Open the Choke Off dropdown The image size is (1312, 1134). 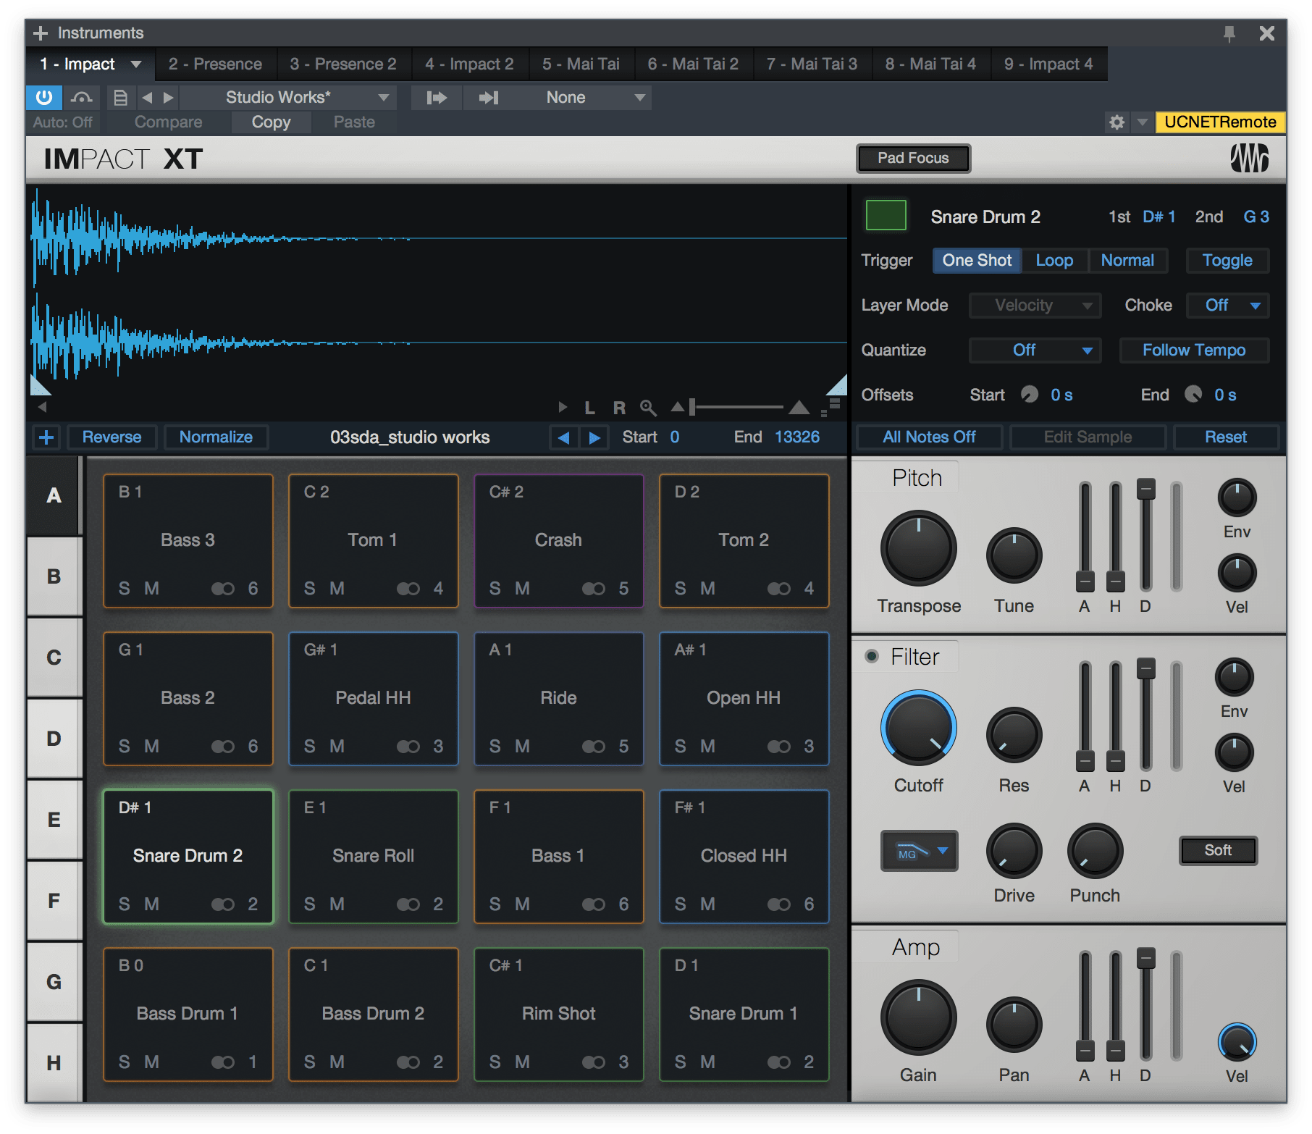1227,305
